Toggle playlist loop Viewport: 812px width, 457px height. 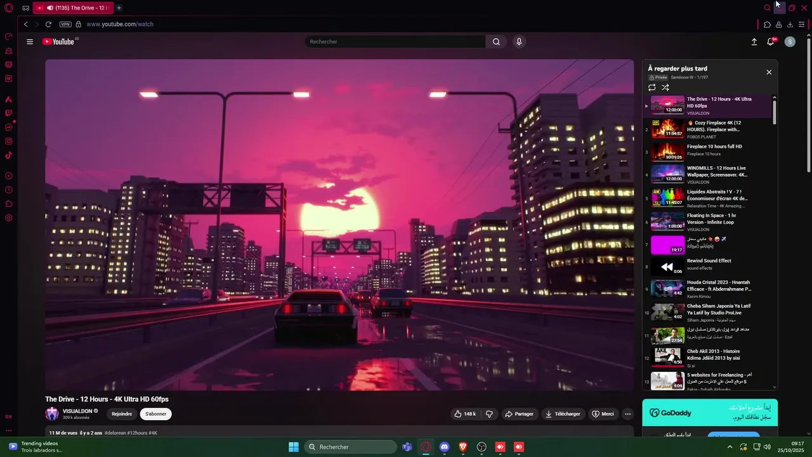click(x=652, y=88)
